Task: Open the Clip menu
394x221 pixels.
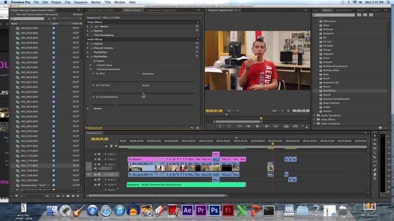Action: point(67,2)
